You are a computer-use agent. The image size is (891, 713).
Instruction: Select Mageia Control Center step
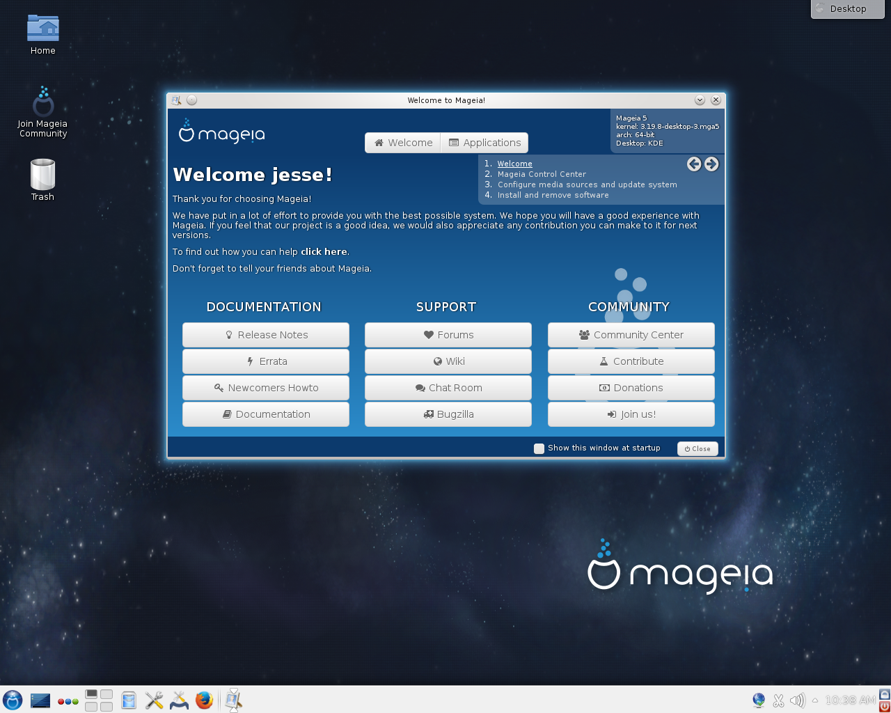pos(542,174)
